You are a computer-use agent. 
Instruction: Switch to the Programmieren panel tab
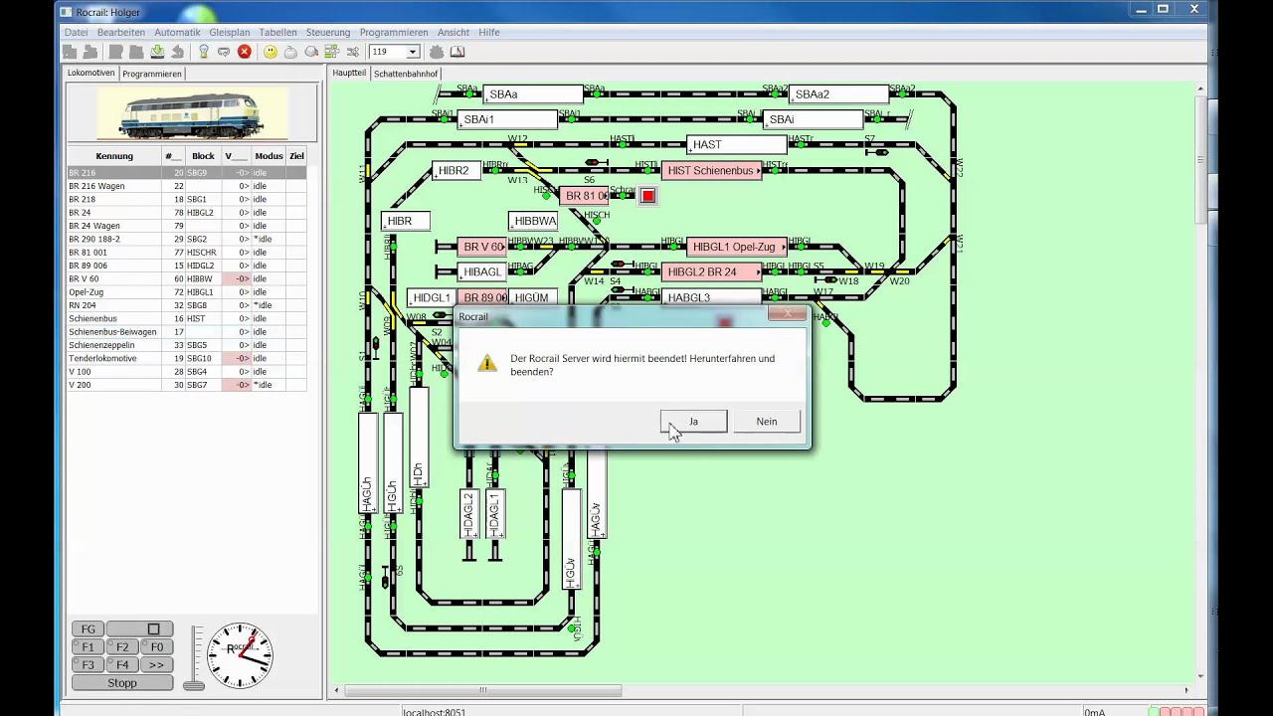pos(152,74)
